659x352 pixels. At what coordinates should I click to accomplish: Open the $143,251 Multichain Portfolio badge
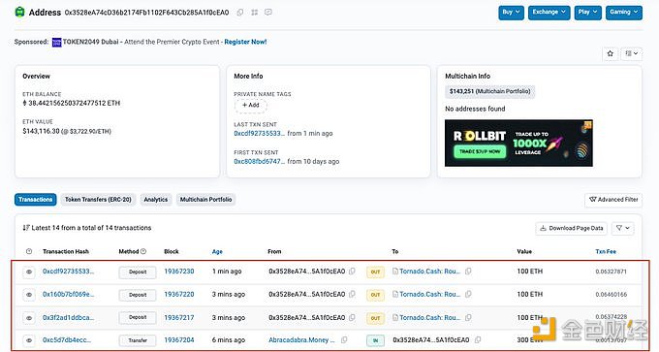[x=490, y=91]
